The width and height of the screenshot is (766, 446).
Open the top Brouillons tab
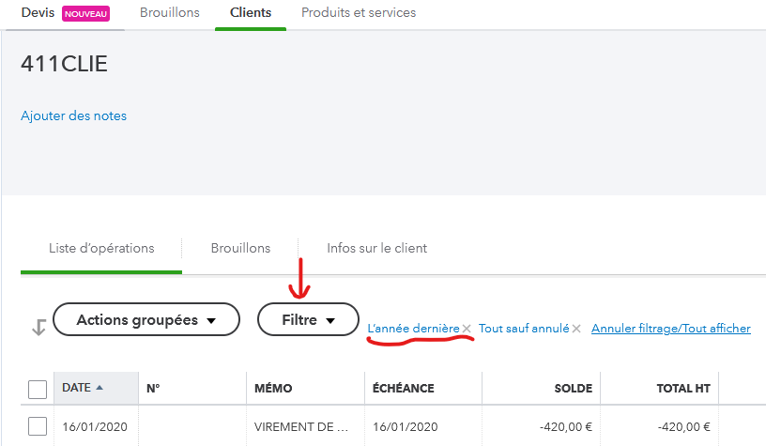click(169, 13)
